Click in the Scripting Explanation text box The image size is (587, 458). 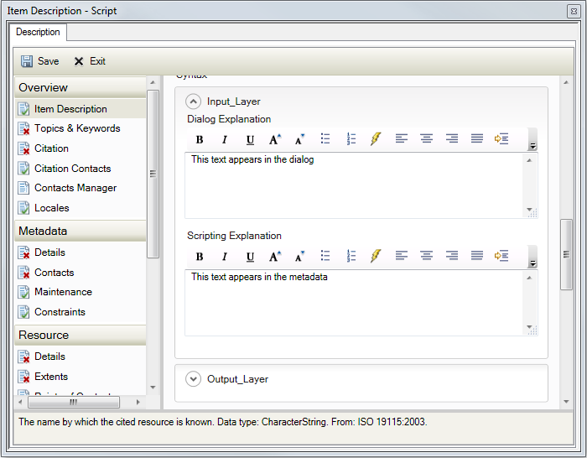click(x=354, y=302)
